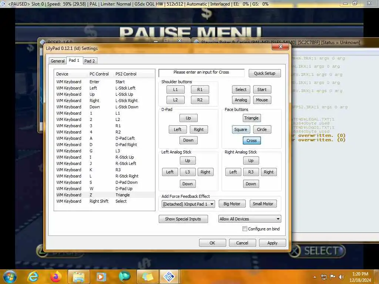
Task: Bind Right Analog Stick Left
Action: click(233, 172)
